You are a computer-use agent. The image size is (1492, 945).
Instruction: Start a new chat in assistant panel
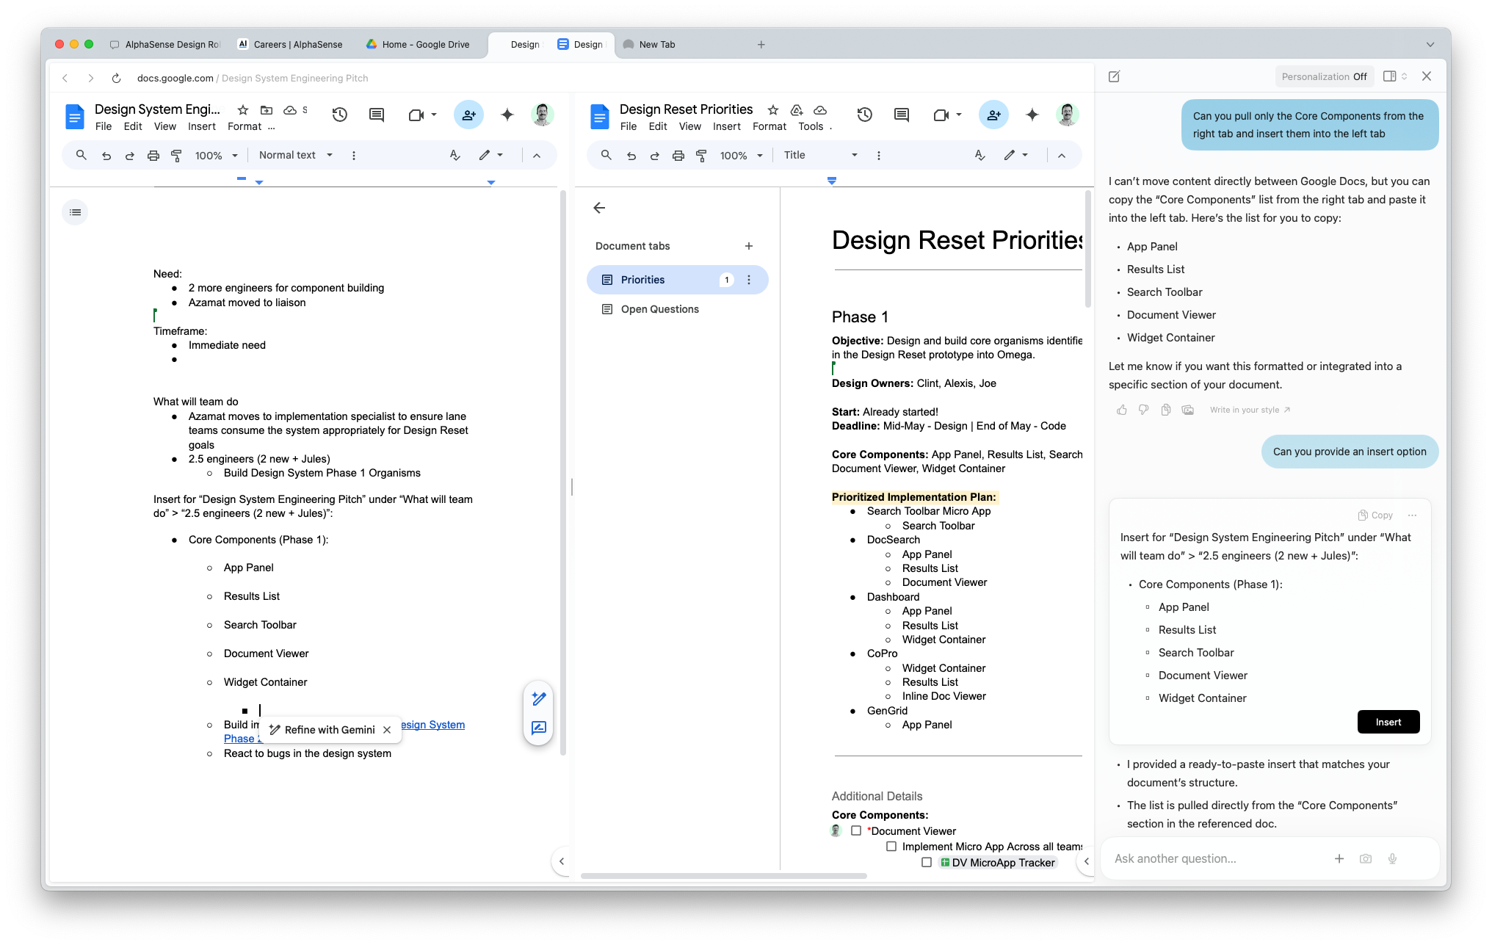point(1114,76)
